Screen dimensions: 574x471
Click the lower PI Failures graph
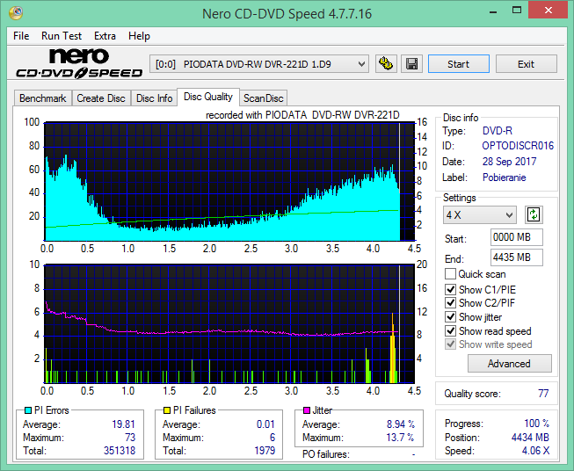[x=229, y=324]
